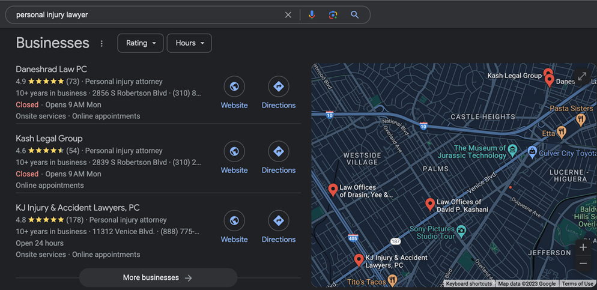Click the Daneshrad (73) reviews count

73,82
